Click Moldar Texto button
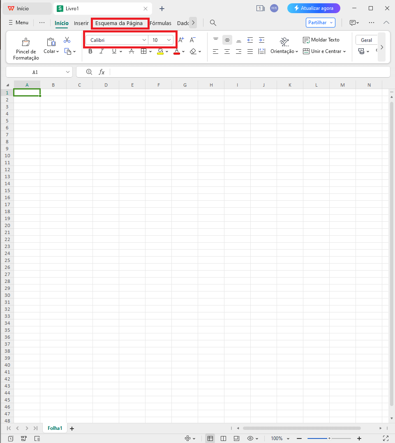395x443 pixels. point(321,40)
